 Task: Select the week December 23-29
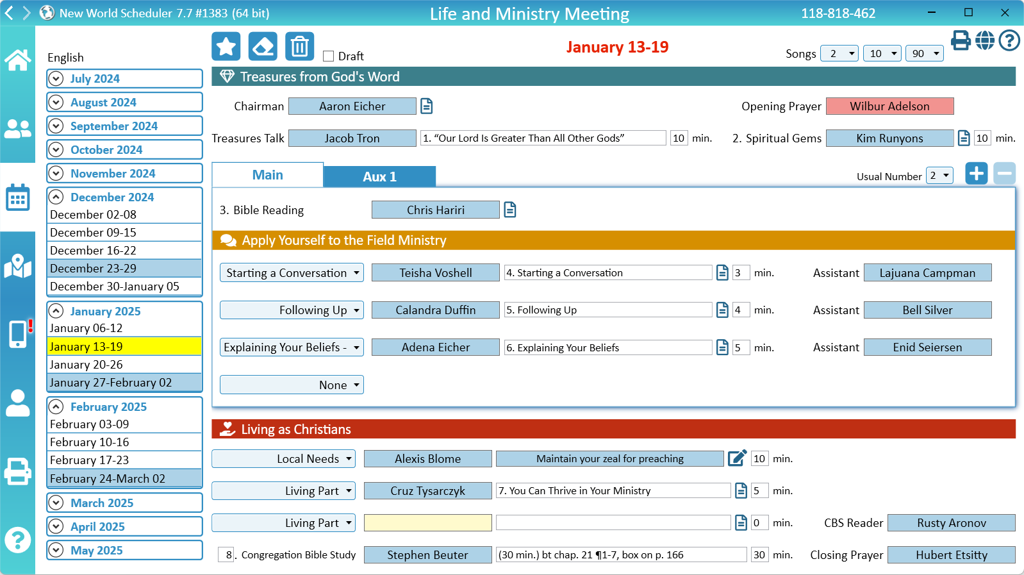tap(124, 268)
